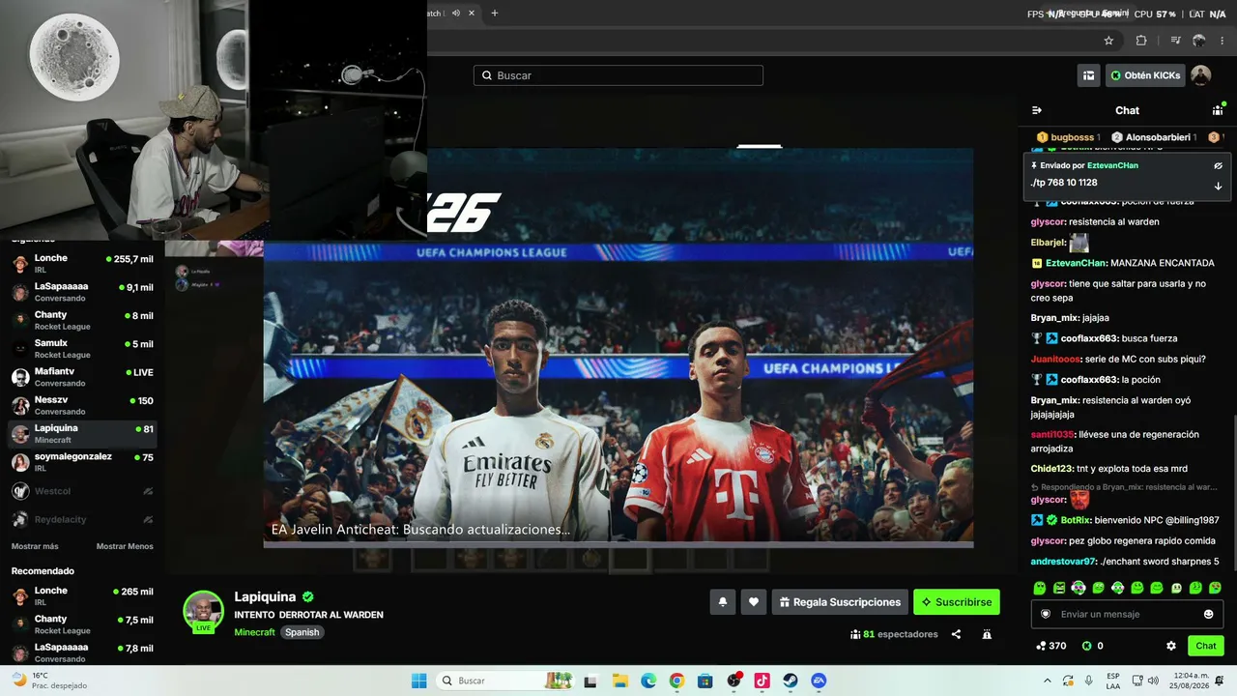
Task: Open Microsoft Edge from the taskbar
Action: pos(647,681)
